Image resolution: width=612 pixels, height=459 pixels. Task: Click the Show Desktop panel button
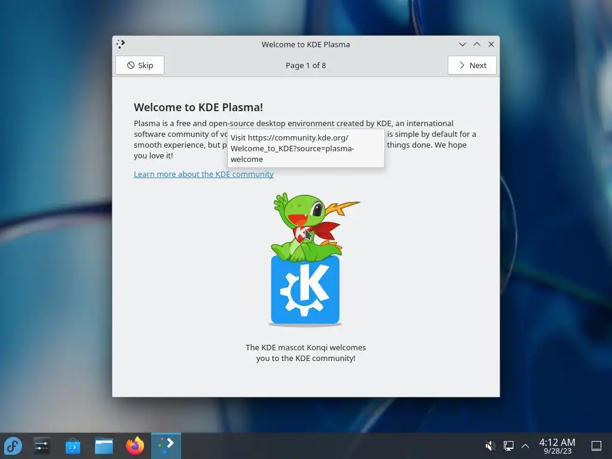point(596,446)
